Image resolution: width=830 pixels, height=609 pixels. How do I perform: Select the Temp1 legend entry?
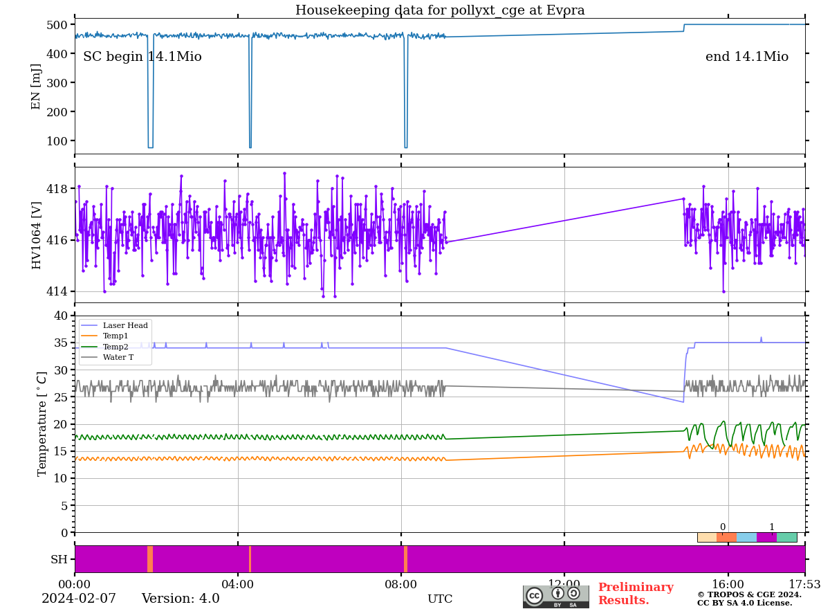(x=105, y=336)
